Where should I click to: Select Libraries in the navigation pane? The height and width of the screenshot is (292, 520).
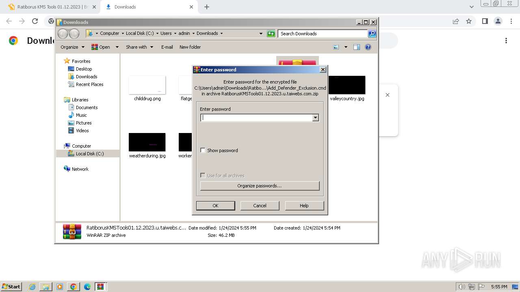(x=80, y=100)
